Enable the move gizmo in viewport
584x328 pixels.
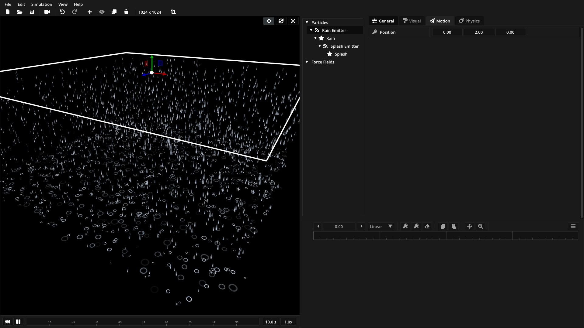[x=269, y=21]
